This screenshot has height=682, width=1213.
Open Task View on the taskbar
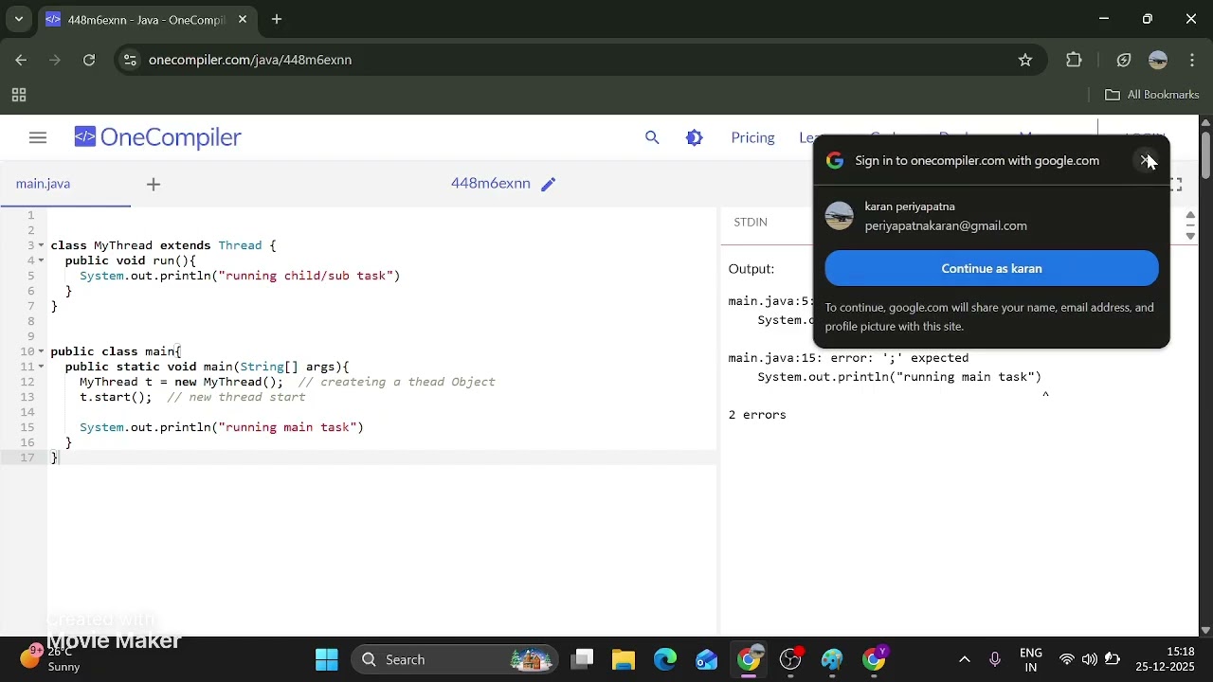582,659
